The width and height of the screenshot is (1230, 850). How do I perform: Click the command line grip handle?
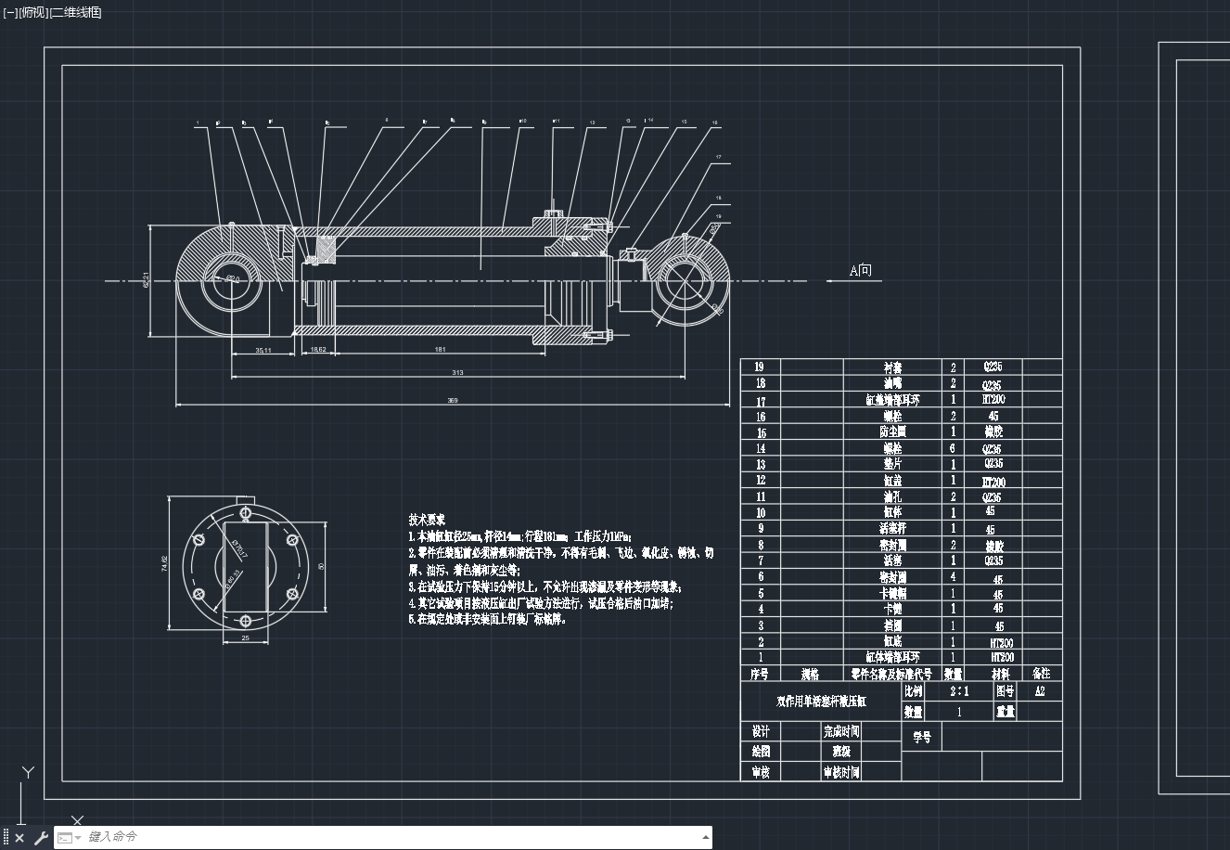(6, 838)
